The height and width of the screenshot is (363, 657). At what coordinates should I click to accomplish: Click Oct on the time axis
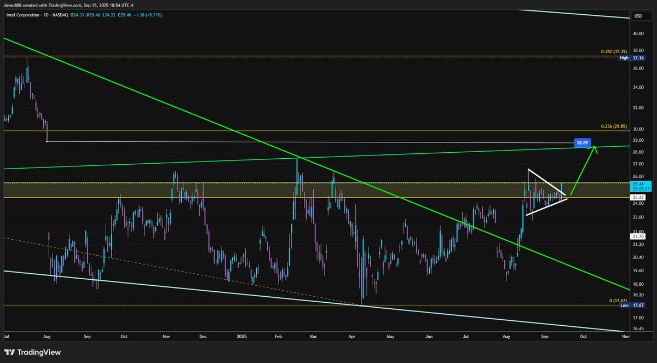point(583,337)
